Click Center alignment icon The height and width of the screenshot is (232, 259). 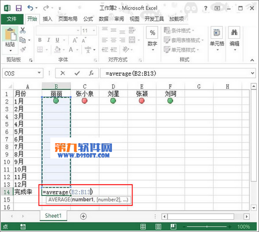[114, 40]
